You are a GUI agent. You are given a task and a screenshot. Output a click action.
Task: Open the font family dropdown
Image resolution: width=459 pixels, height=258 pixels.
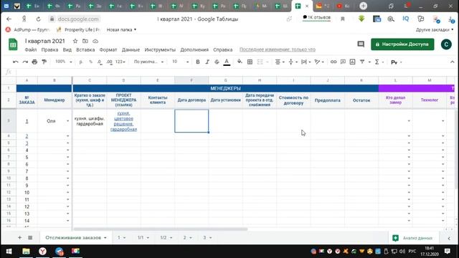(x=148, y=62)
